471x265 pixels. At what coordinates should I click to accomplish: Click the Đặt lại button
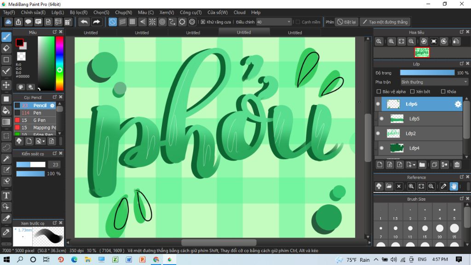point(347,22)
